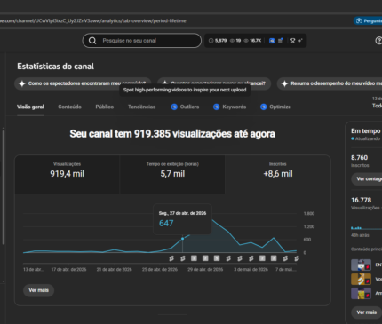Click Ver mais below the views chart
Screen dimensions: 382x324
click(38, 290)
